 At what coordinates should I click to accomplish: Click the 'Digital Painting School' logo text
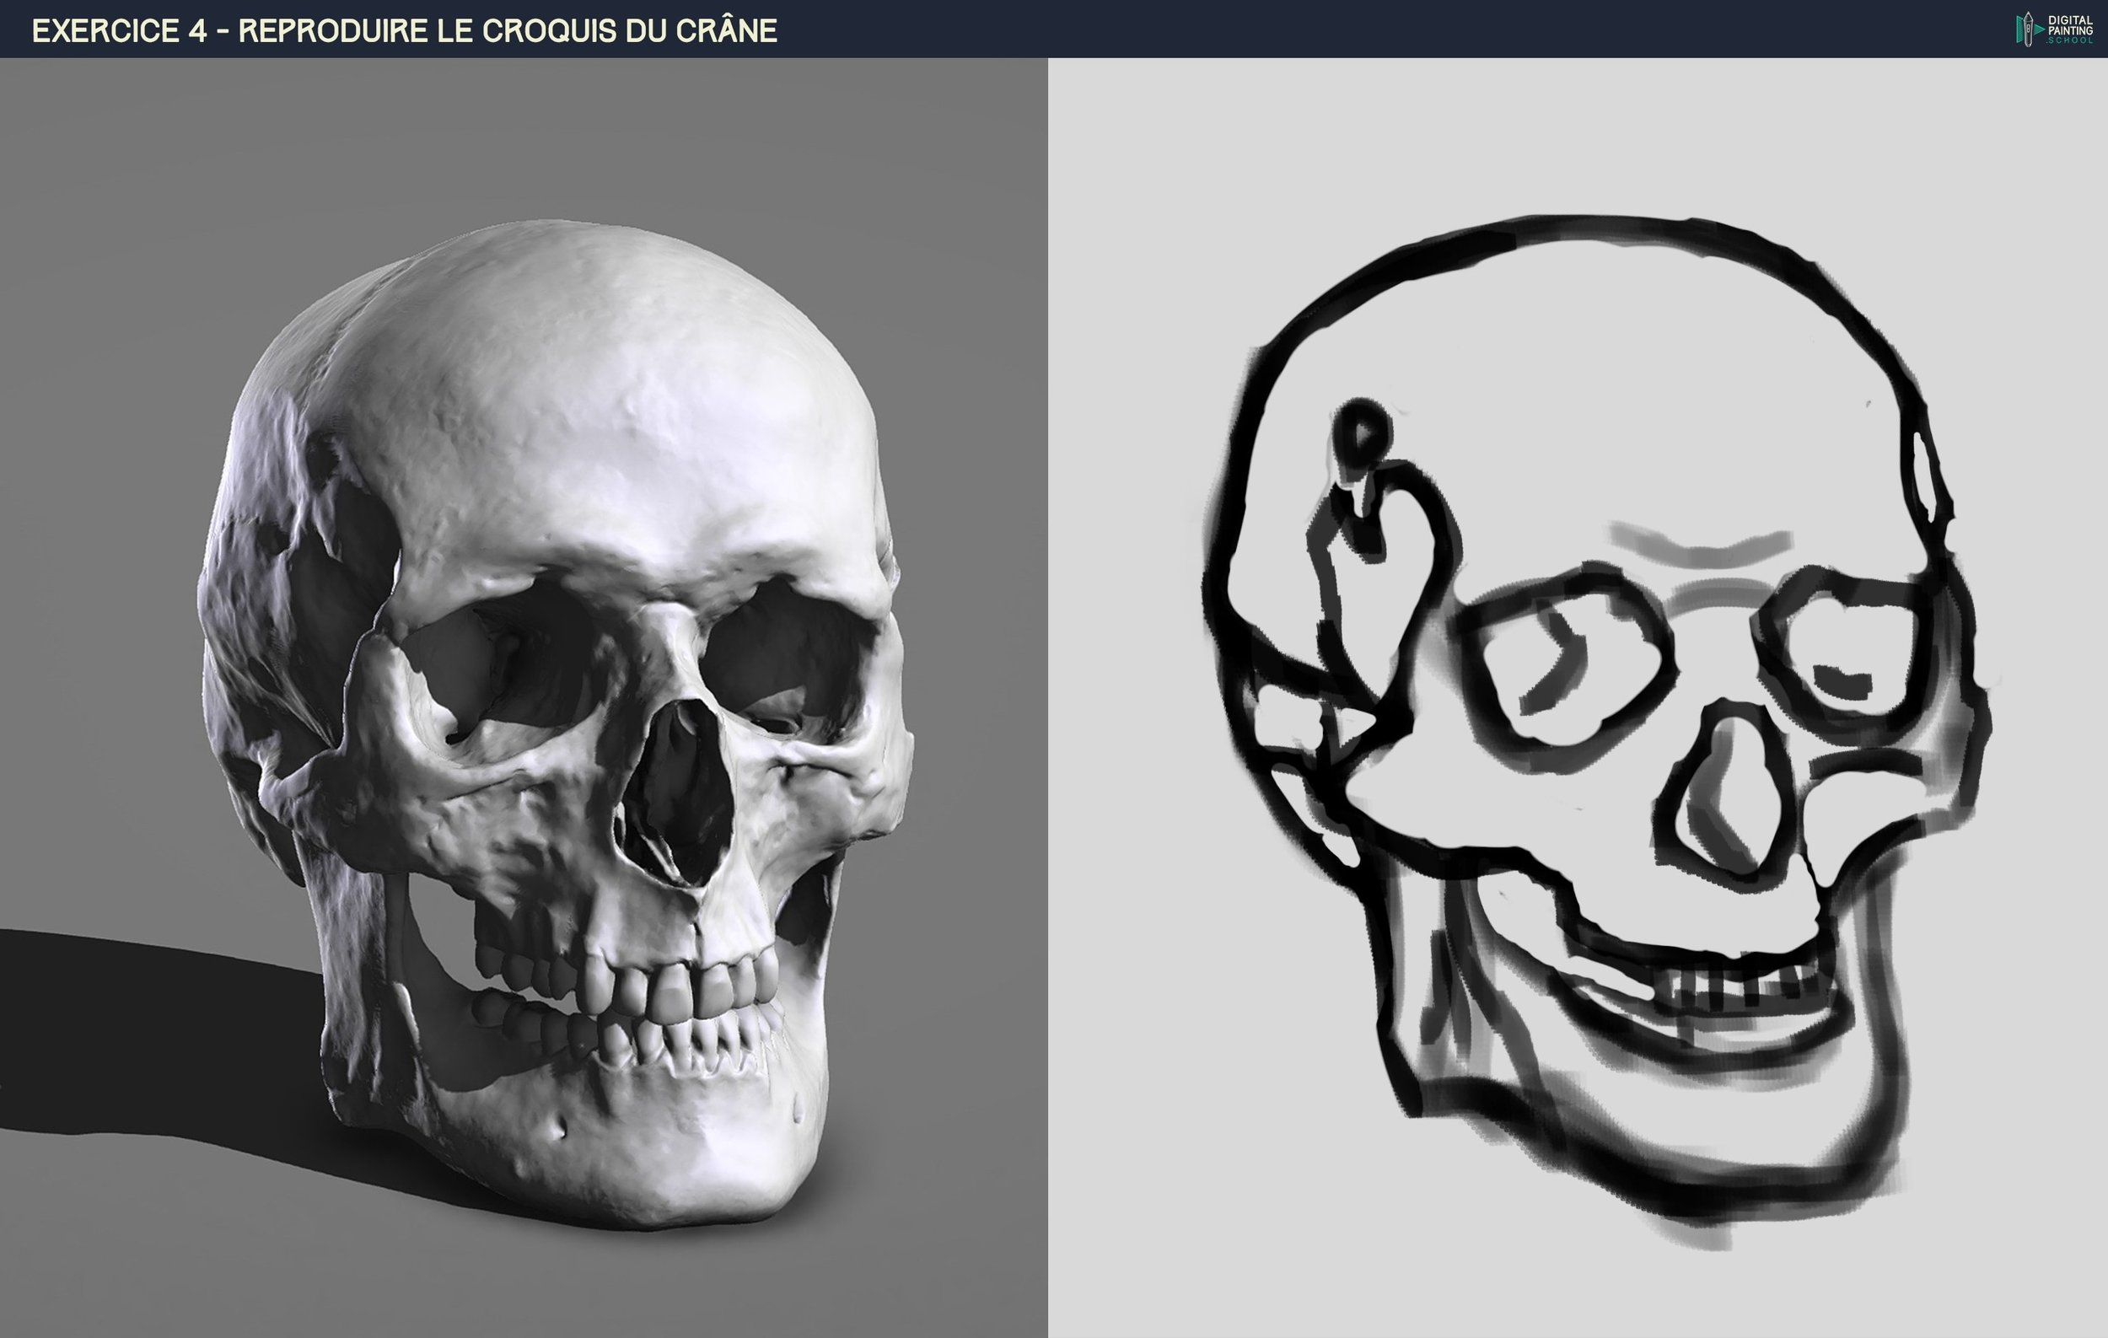coord(2069,29)
